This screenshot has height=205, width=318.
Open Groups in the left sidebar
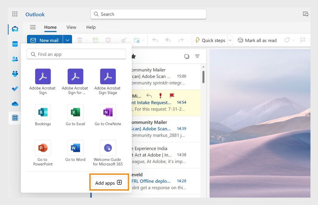pyautogui.click(x=15, y=73)
